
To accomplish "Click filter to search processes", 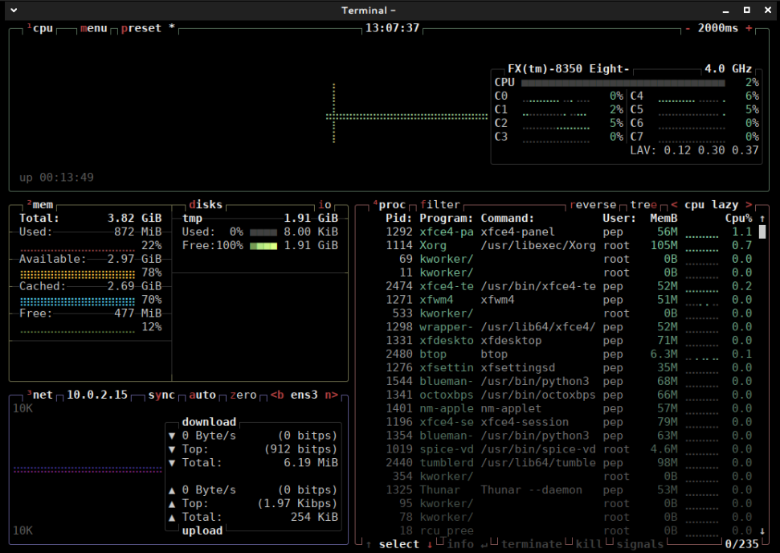I will tap(440, 205).
